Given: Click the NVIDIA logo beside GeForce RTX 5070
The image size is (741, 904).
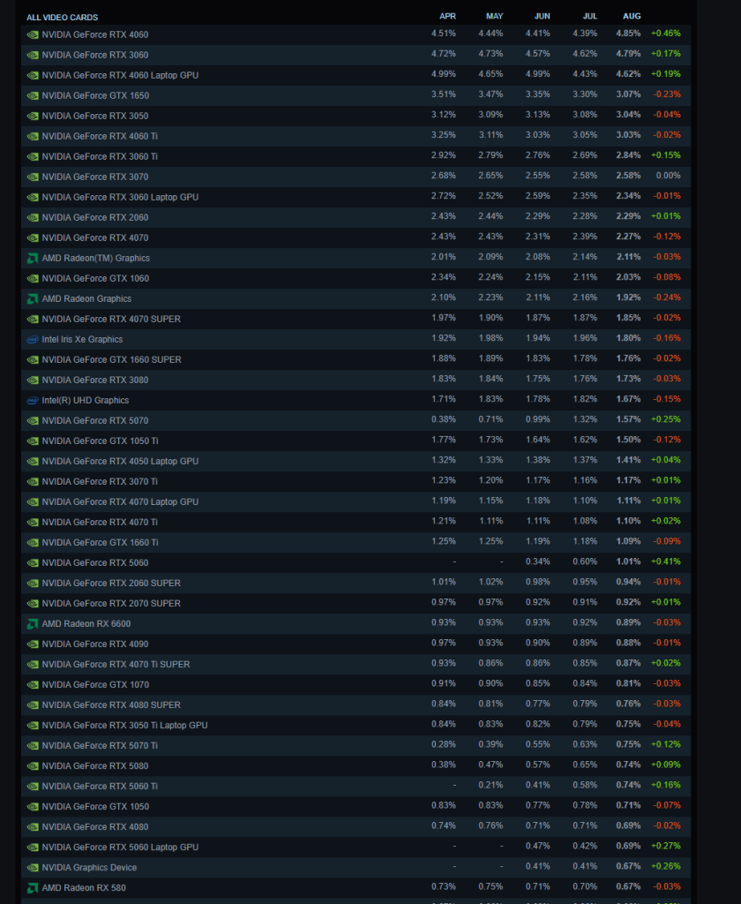Looking at the screenshot, I should click(33, 420).
